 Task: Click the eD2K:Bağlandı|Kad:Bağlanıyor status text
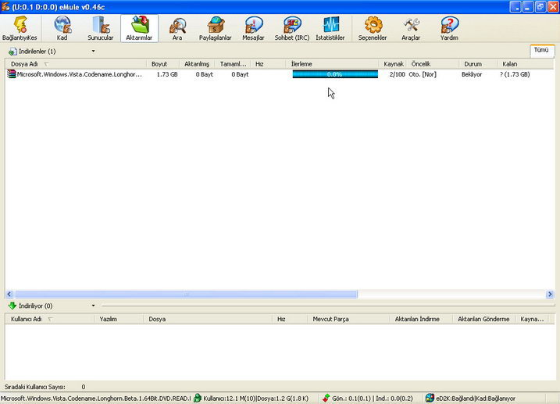click(x=476, y=398)
